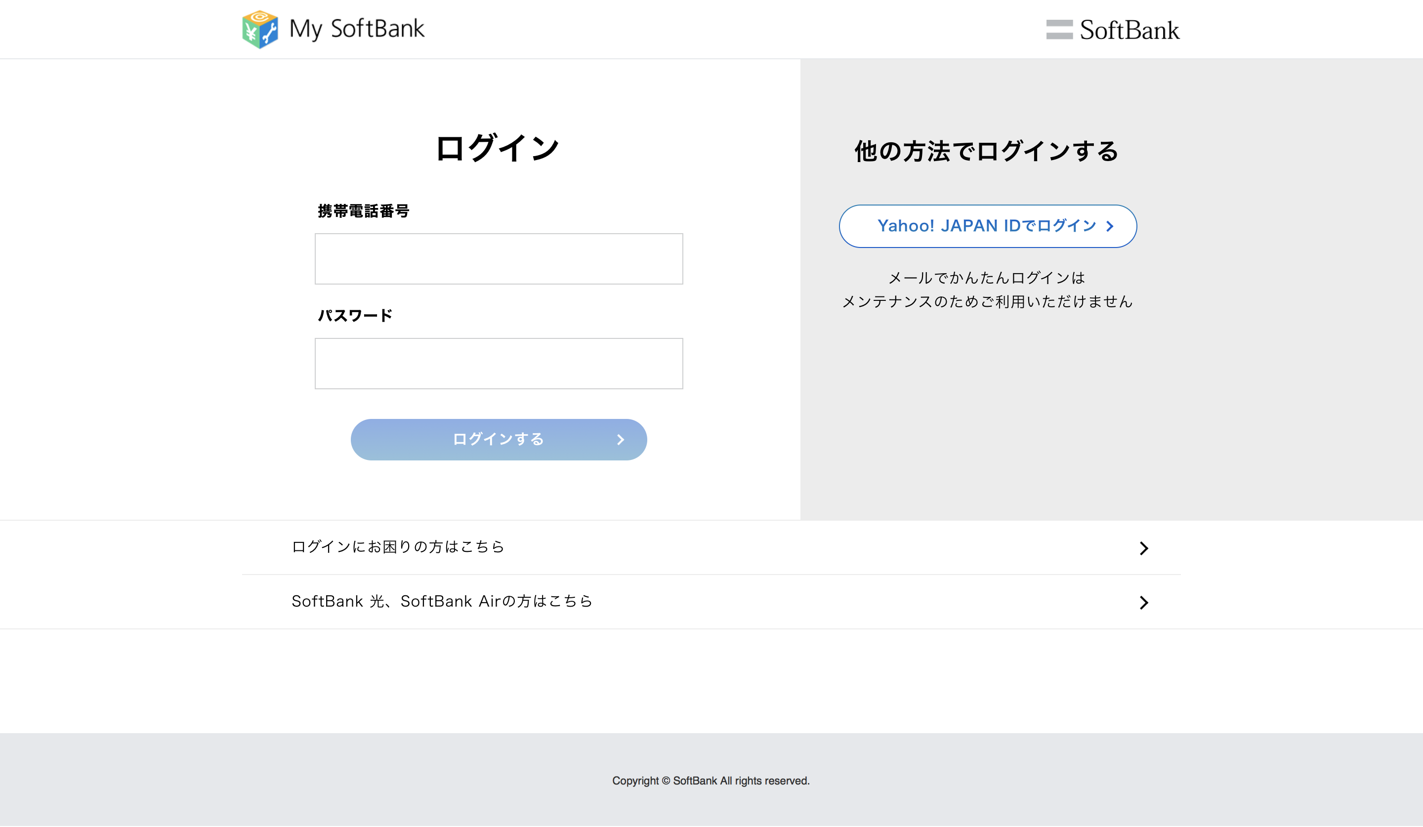Click the メールでかんたんログインは notice line
1423x827 pixels.
click(987, 278)
